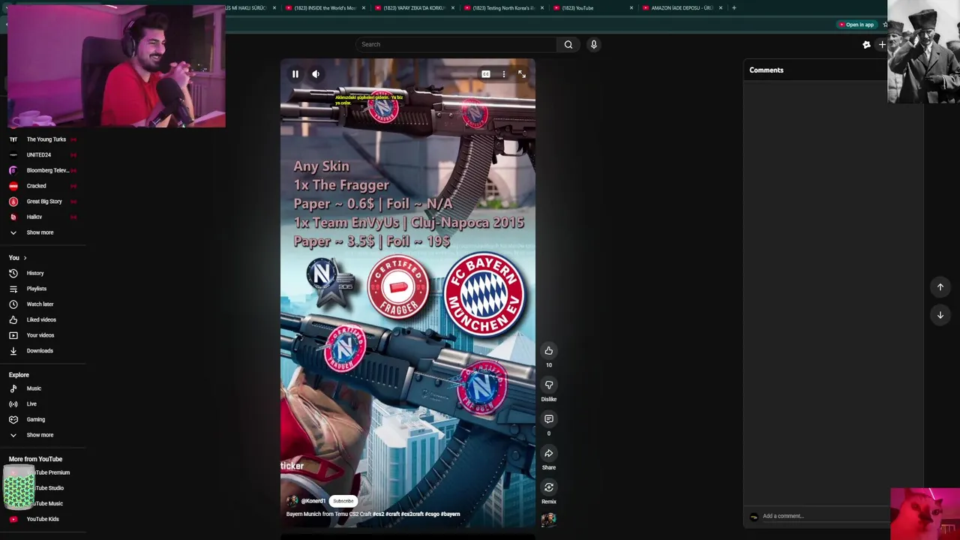Open the #cs2craft hashtag
The height and width of the screenshot is (540, 960).
(x=412, y=514)
